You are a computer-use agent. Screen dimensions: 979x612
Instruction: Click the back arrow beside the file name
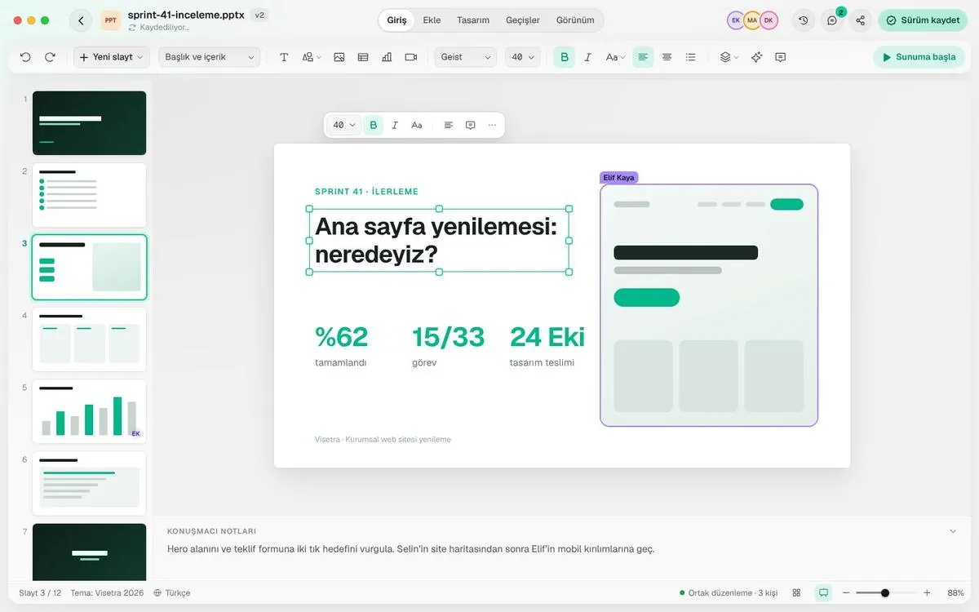pos(81,20)
